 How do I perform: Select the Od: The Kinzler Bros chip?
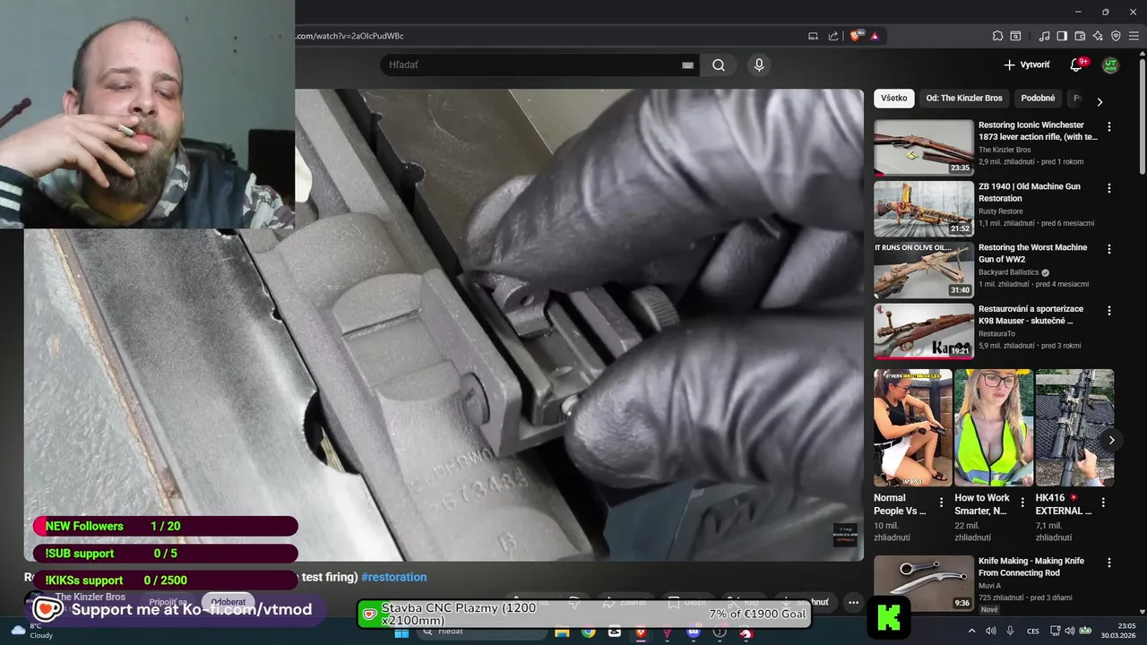click(964, 98)
